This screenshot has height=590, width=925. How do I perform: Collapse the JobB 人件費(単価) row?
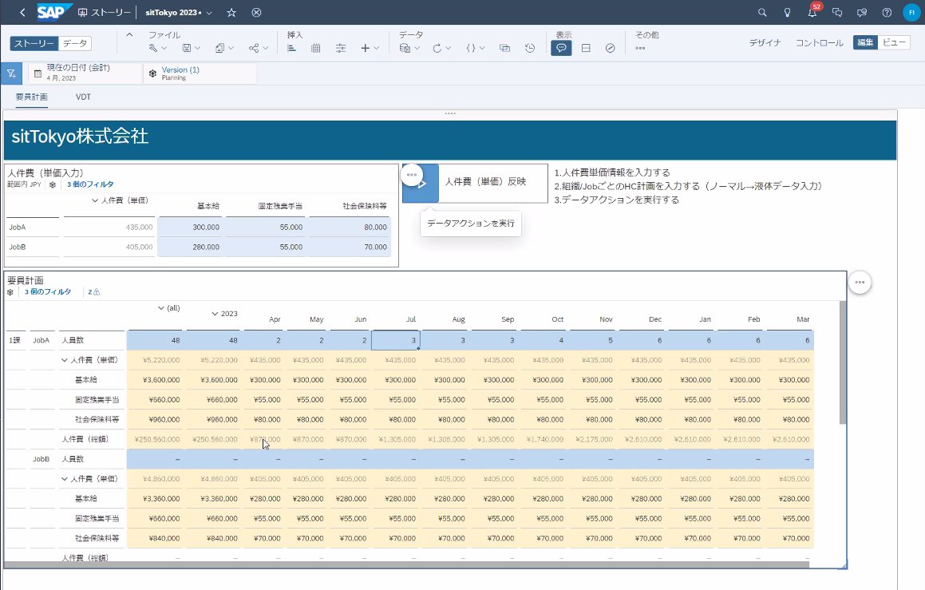click(x=65, y=479)
